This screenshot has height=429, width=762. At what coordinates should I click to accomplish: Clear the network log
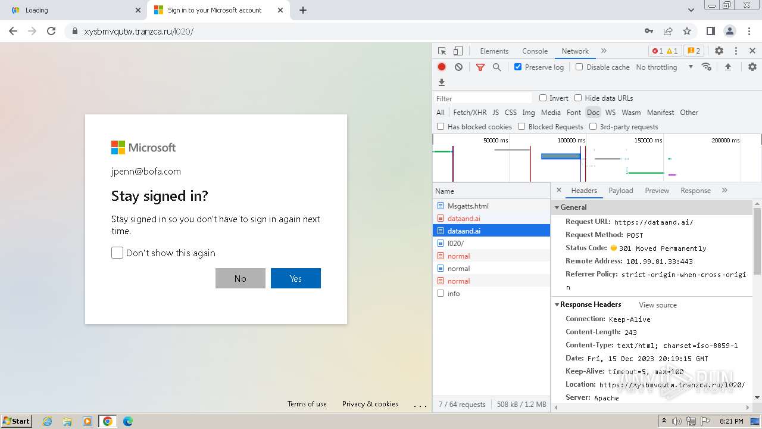pos(458,67)
